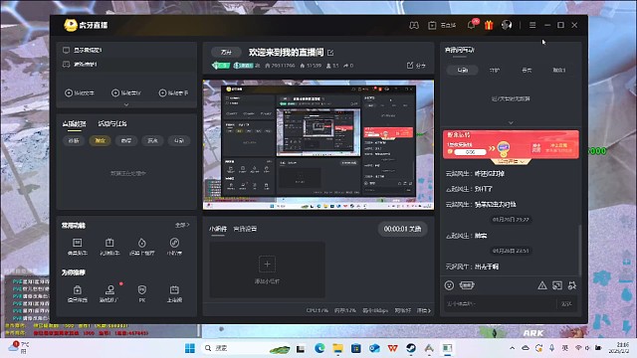The height and width of the screenshot is (358, 637).
Task: Click the chat panel vertical scrollbar
Action: click(x=579, y=250)
